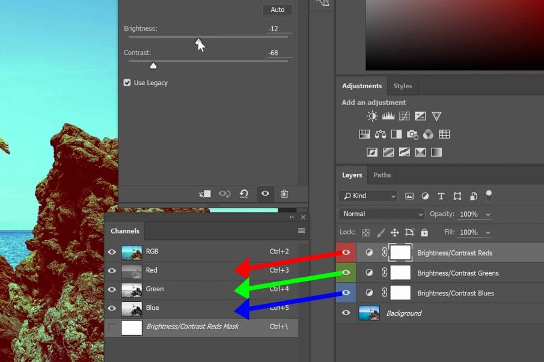Uncheck the Use Legacy checkbox

(x=127, y=83)
